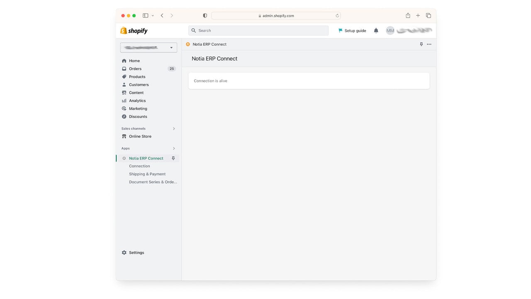Open the Connection subpage link
The height and width of the screenshot is (299, 531).
click(x=139, y=166)
